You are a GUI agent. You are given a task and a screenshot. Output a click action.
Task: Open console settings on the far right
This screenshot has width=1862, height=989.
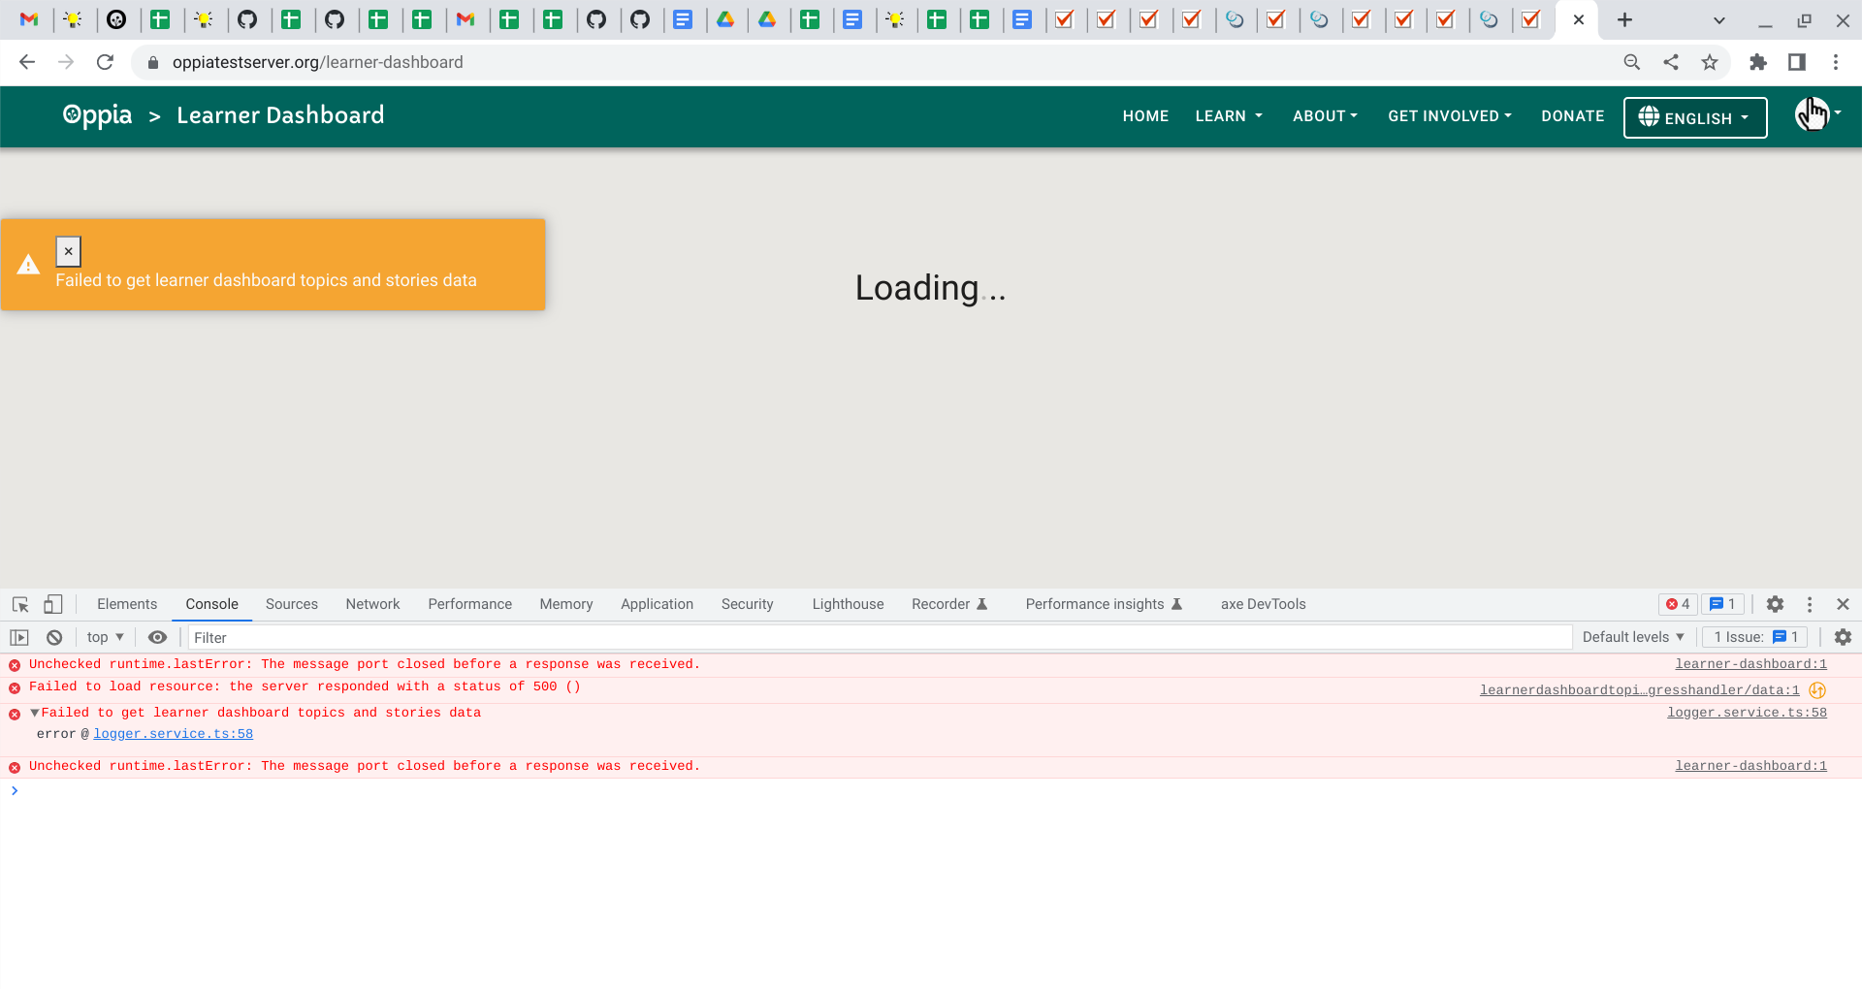[1843, 637]
